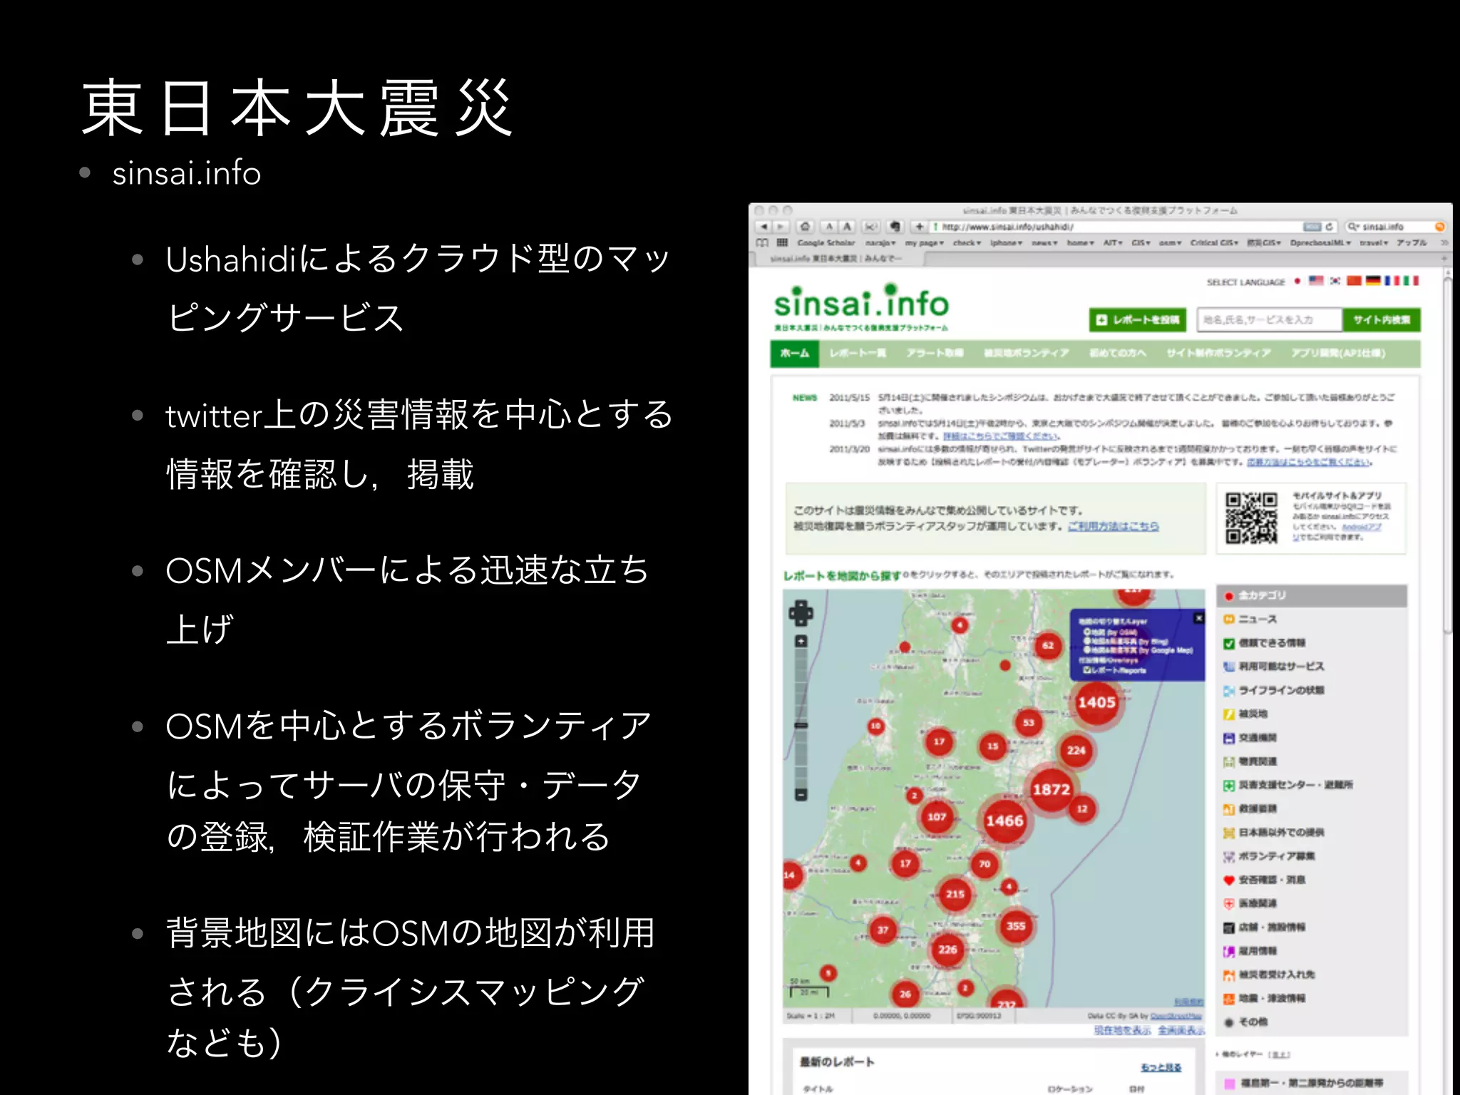The width and height of the screenshot is (1460, 1095).
Task: Click the reload button in address bar
Action: click(1329, 227)
